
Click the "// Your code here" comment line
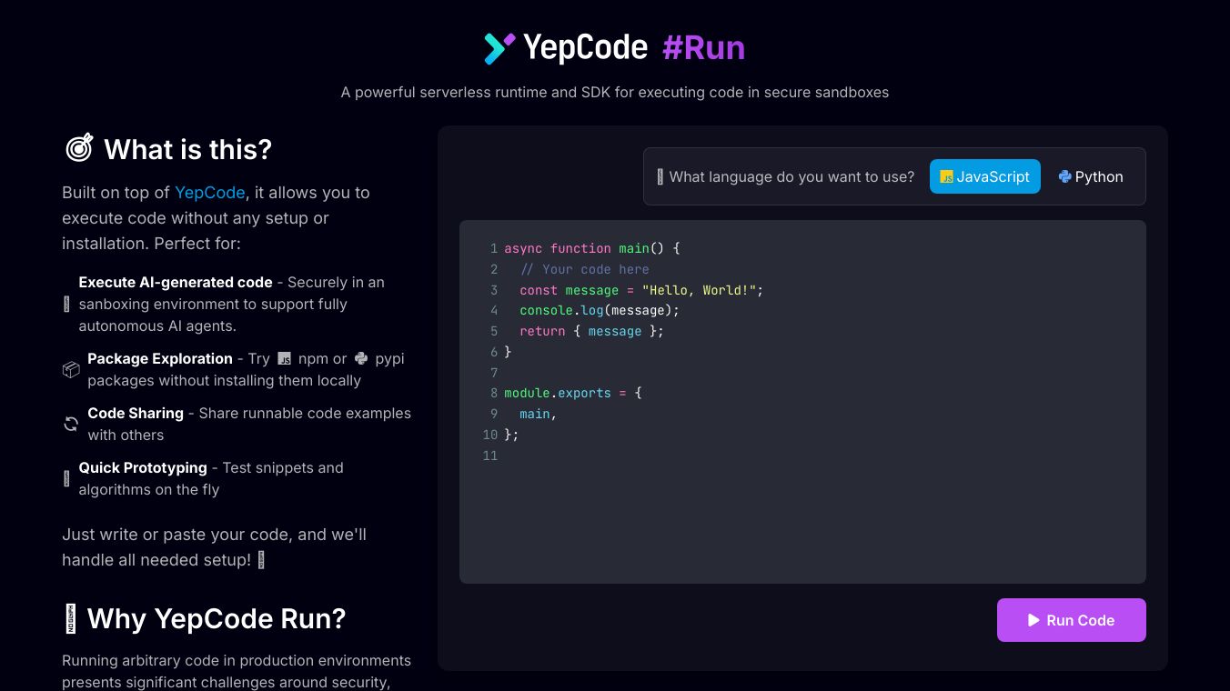[x=584, y=269]
